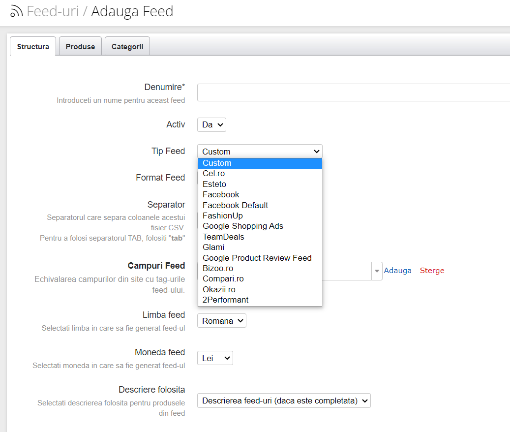The height and width of the screenshot is (432, 510).
Task: Select Compari.ro from the list
Action: point(223,279)
